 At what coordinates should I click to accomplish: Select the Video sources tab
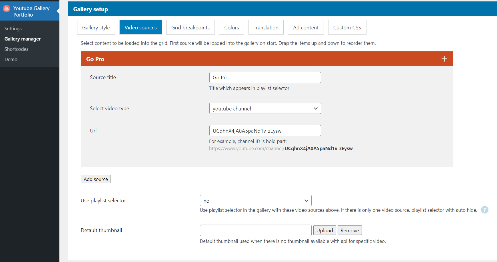point(141,27)
